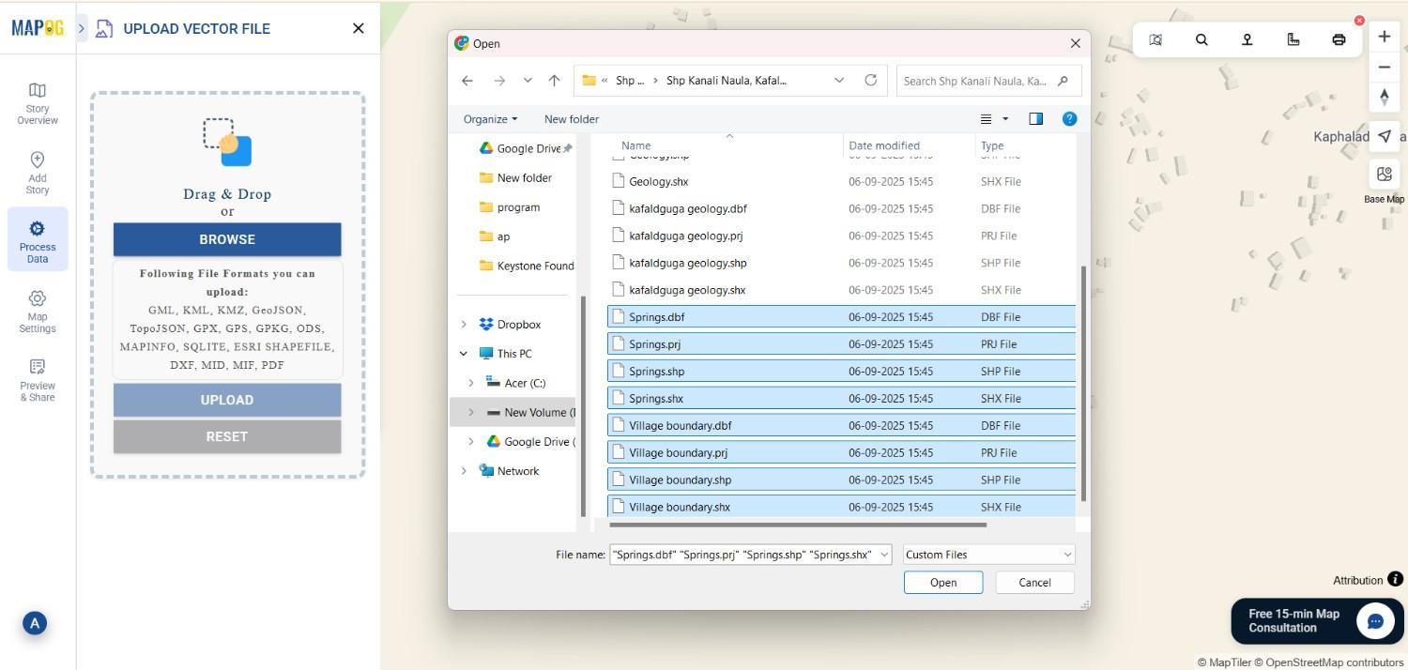Select the add marker tool
The image size is (1408, 670).
click(1247, 39)
